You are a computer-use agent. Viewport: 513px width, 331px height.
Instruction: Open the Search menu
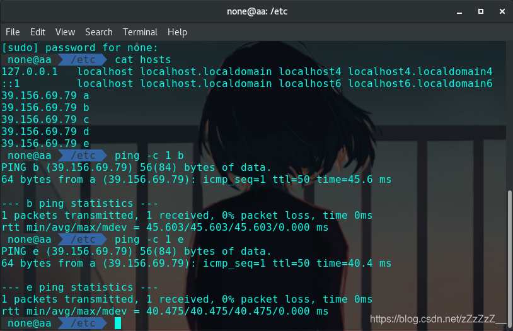(x=99, y=32)
